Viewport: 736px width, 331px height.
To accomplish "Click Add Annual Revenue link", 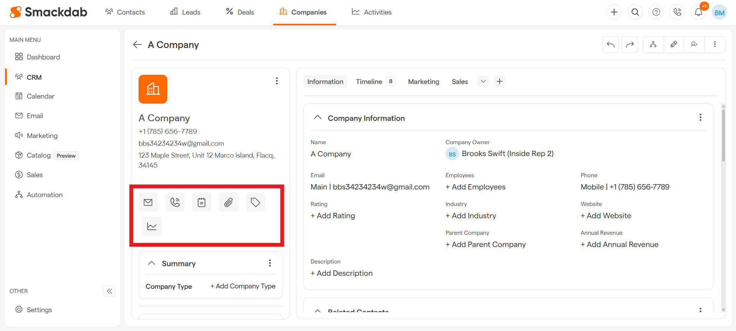I will [x=619, y=244].
